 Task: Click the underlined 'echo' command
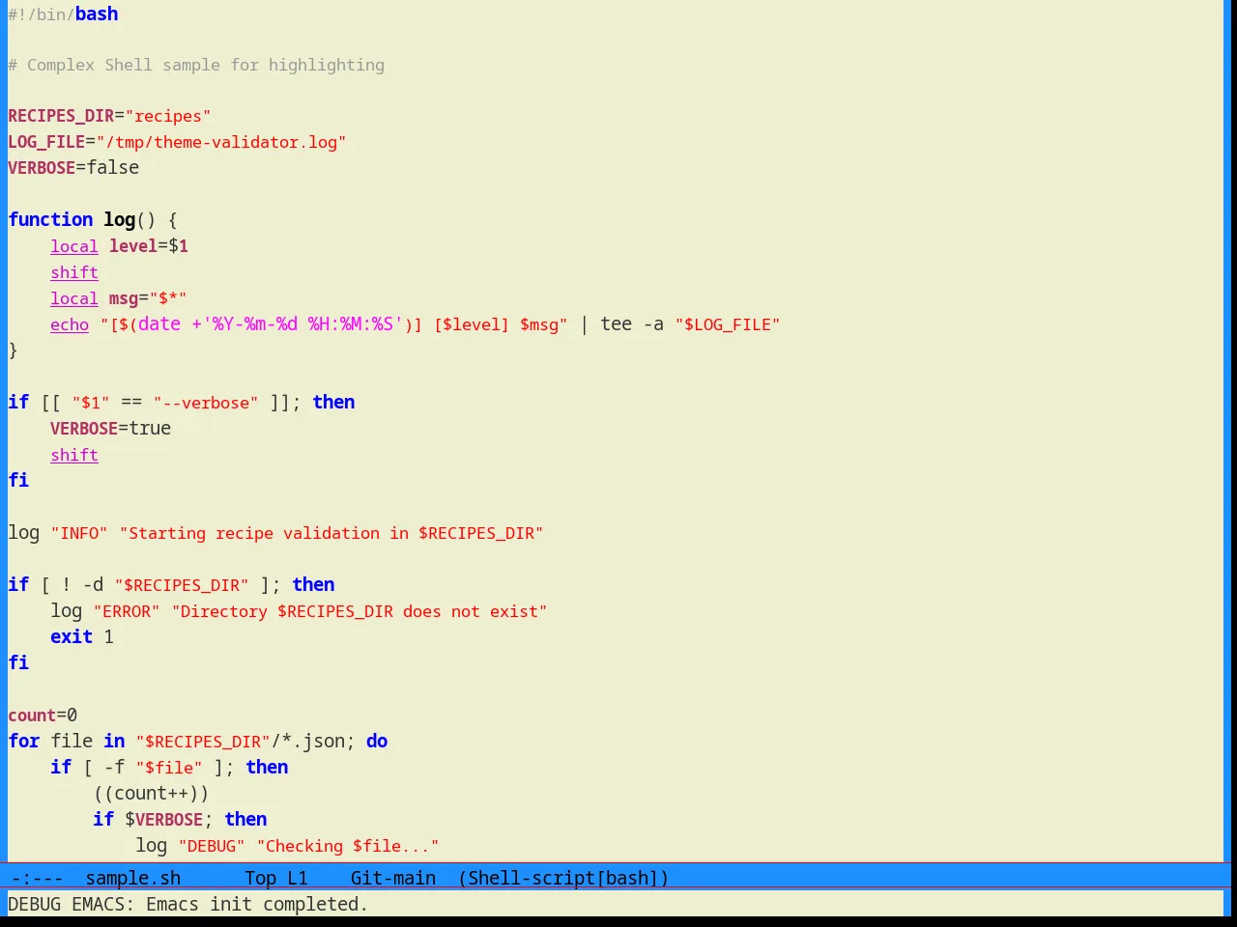[x=70, y=324]
